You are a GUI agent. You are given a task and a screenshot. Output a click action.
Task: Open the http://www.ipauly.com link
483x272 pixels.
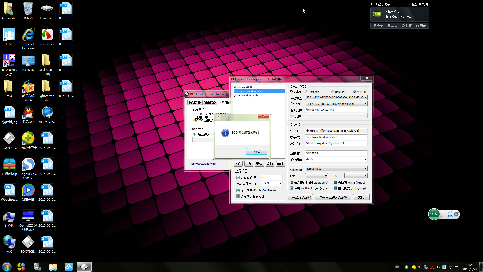(203, 164)
